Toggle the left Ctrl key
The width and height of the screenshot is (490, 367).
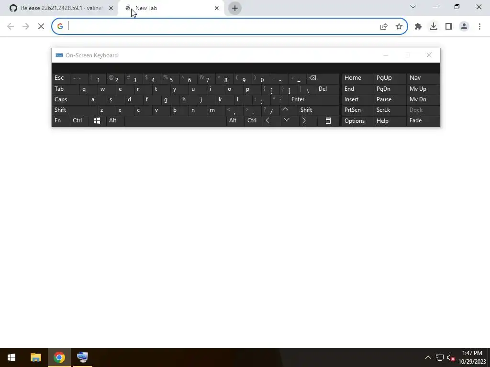click(79, 121)
